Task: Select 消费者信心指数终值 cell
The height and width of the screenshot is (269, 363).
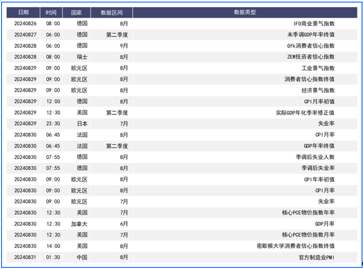Action: tap(309, 79)
